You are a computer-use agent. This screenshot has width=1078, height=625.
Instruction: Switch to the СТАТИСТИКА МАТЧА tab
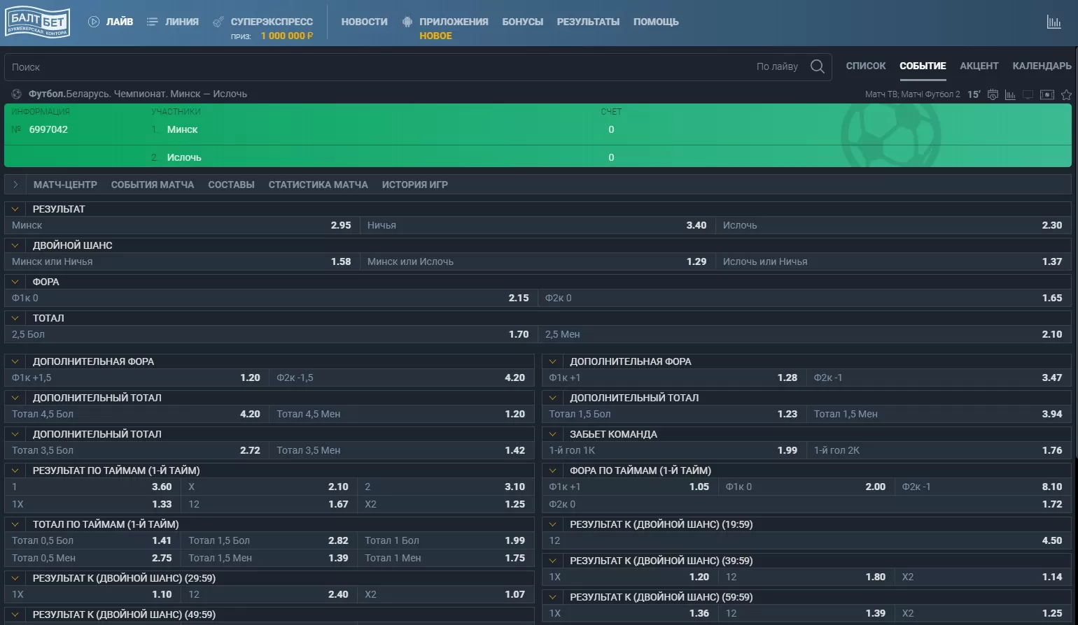[318, 185]
